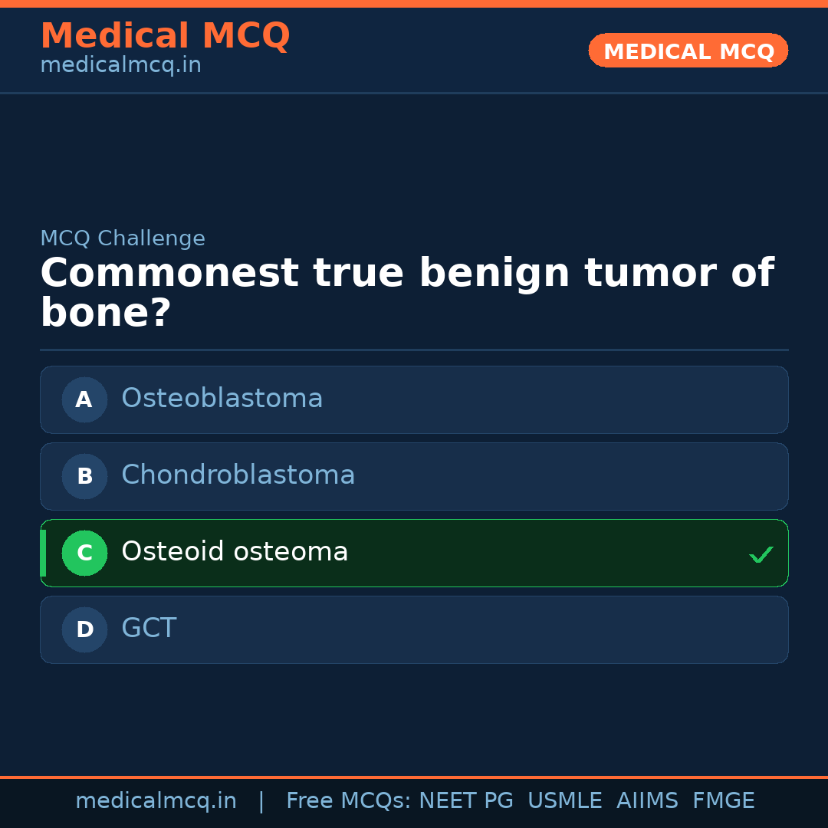
Task: Click the Medical MCQ header logo
Action: pos(165,35)
